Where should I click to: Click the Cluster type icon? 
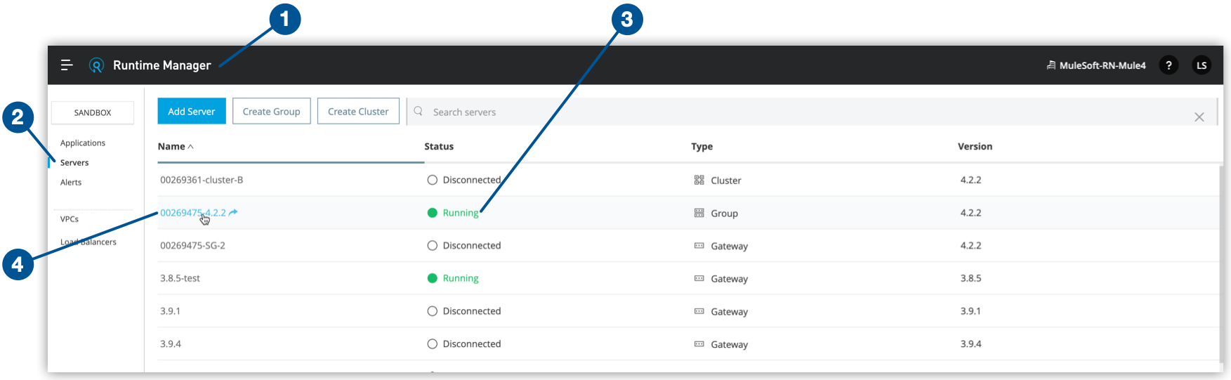pos(699,181)
